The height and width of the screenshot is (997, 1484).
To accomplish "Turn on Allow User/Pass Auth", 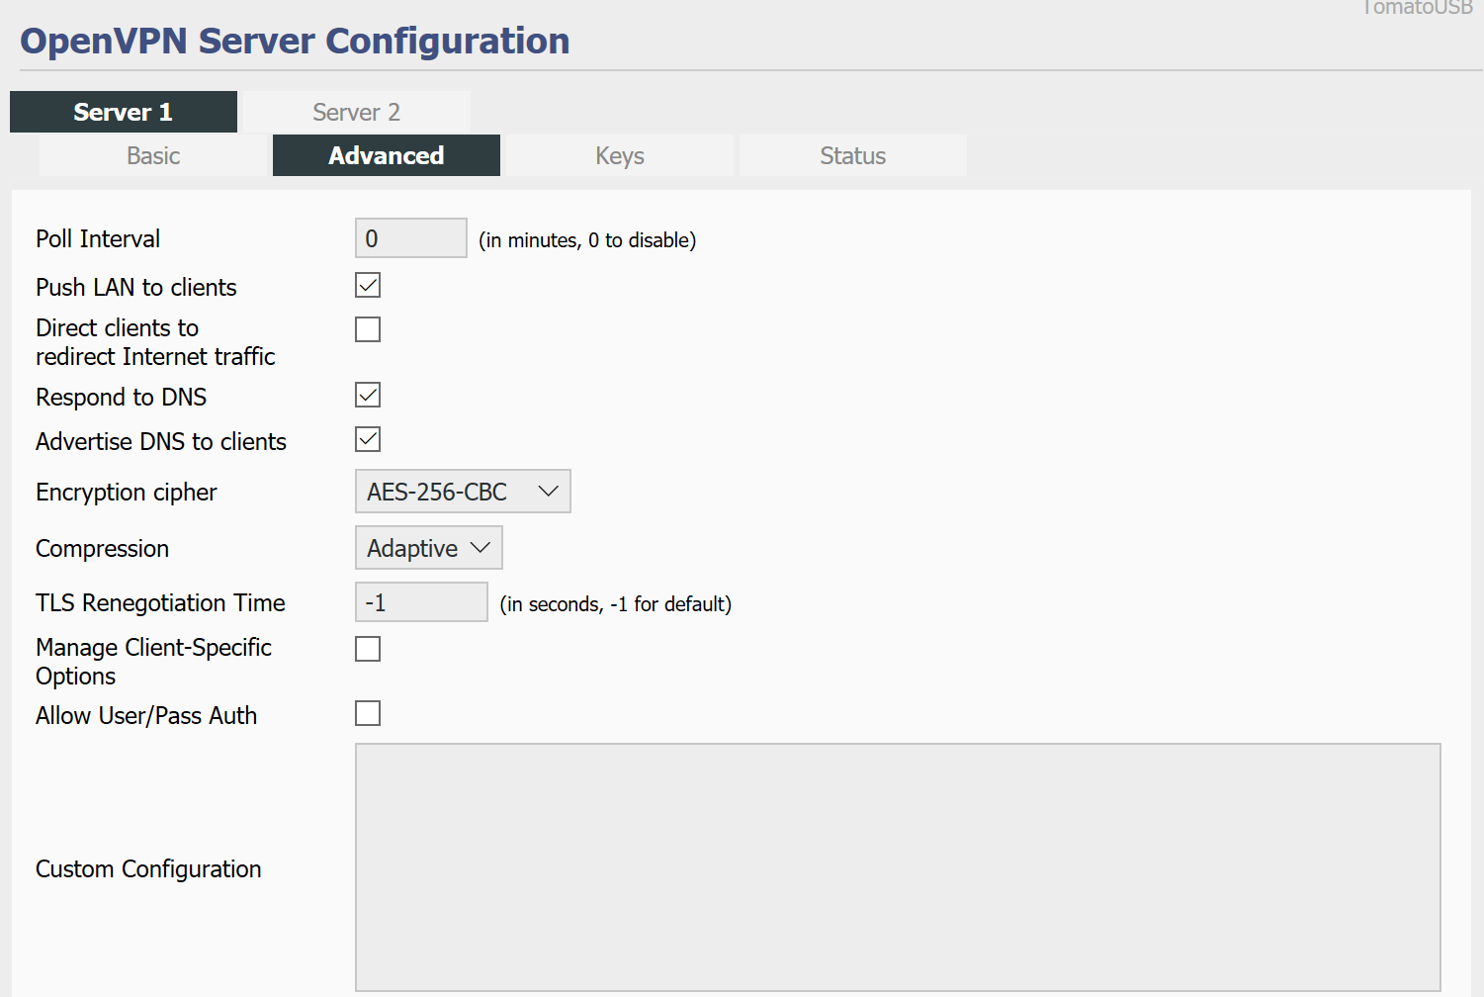I will click(x=367, y=713).
